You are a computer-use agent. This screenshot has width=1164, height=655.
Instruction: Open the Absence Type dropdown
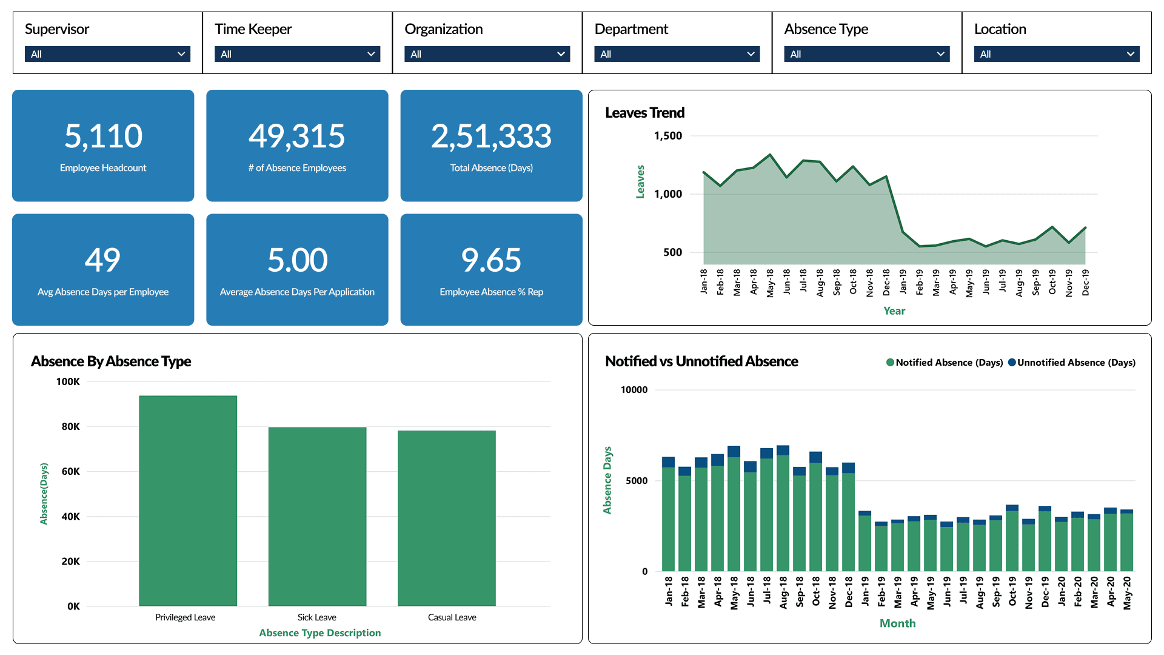pyautogui.click(x=866, y=54)
